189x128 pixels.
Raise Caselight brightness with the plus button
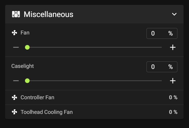point(173,81)
